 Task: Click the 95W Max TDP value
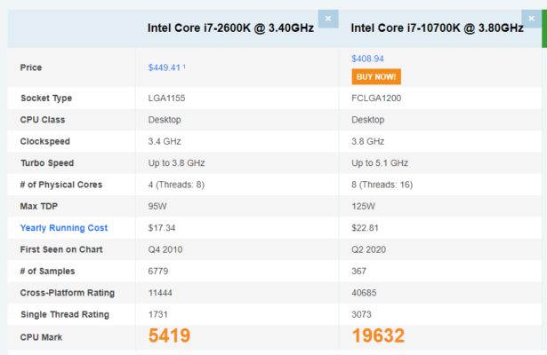(x=157, y=207)
